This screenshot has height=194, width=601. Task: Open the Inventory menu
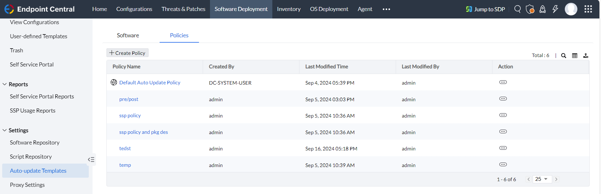pos(289,9)
